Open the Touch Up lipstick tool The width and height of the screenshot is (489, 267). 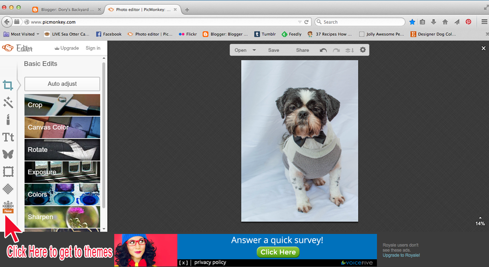[8, 120]
